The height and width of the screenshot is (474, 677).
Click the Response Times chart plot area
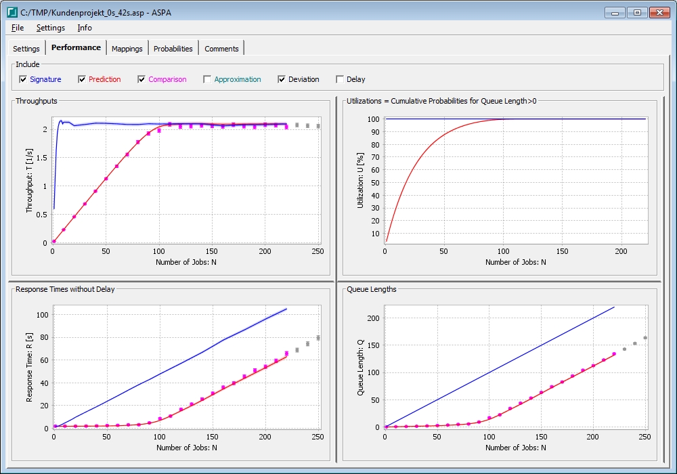pos(187,367)
